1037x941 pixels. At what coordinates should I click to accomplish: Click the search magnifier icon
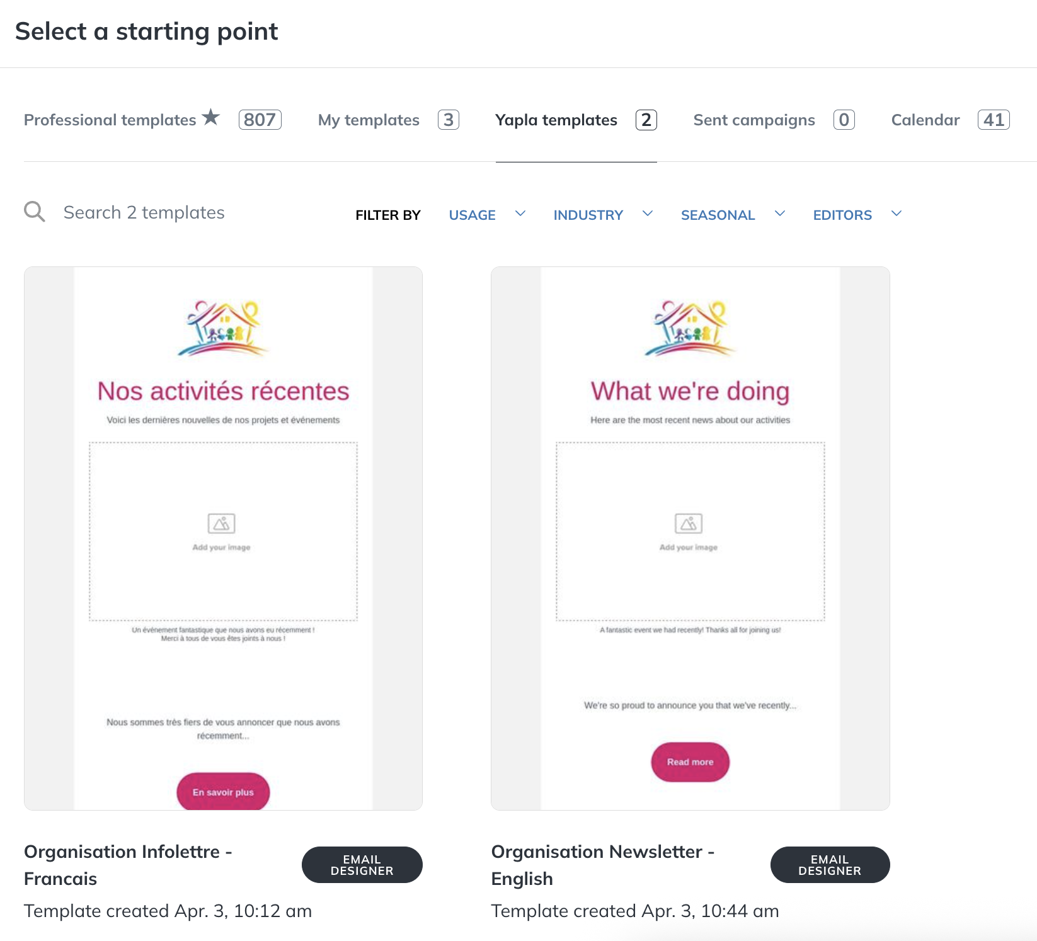[x=35, y=212]
